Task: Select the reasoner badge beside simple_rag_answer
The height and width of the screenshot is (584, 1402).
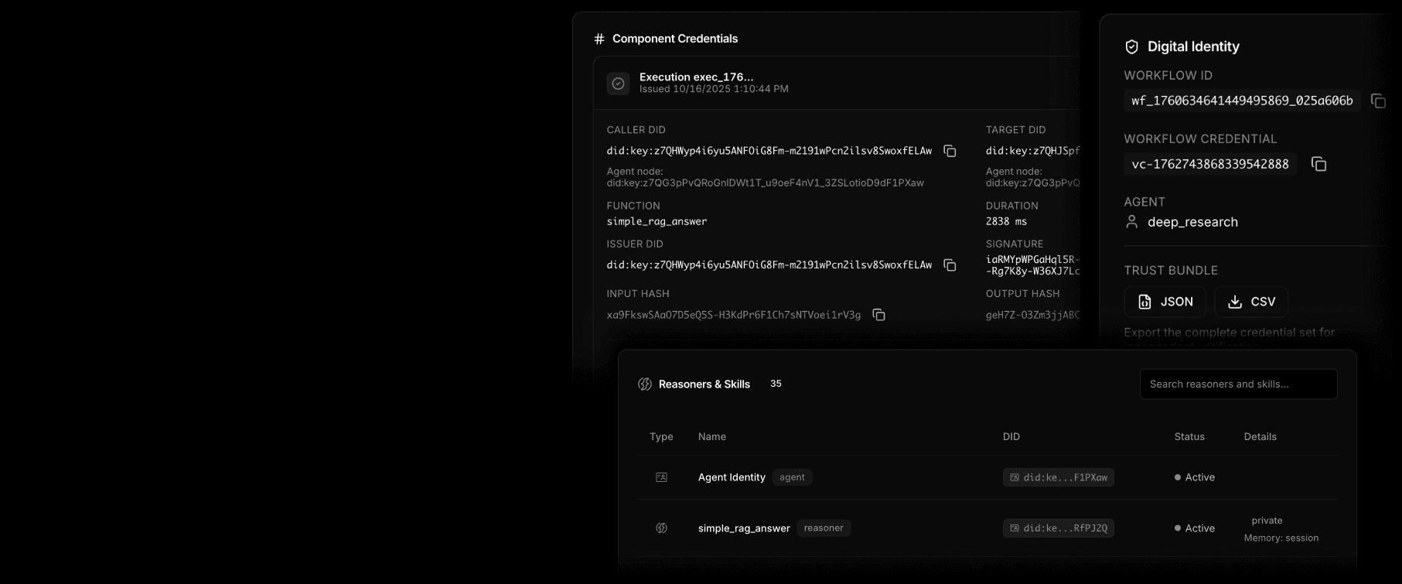Action: [824, 528]
